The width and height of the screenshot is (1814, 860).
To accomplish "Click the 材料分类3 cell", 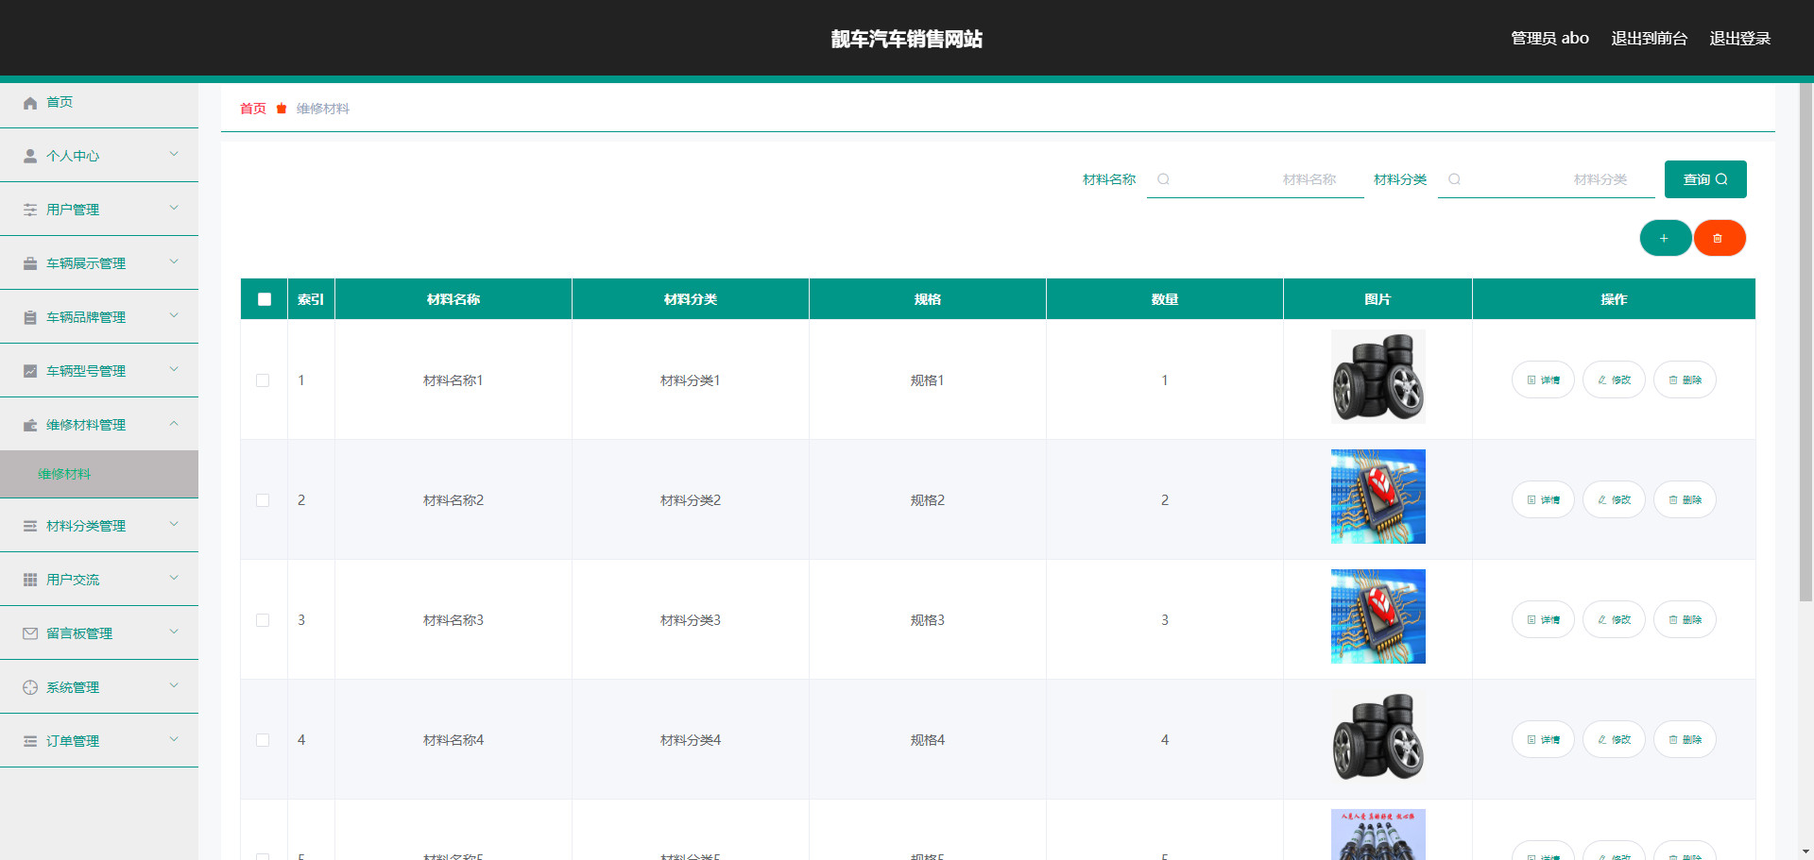I will tap(691, 620).
